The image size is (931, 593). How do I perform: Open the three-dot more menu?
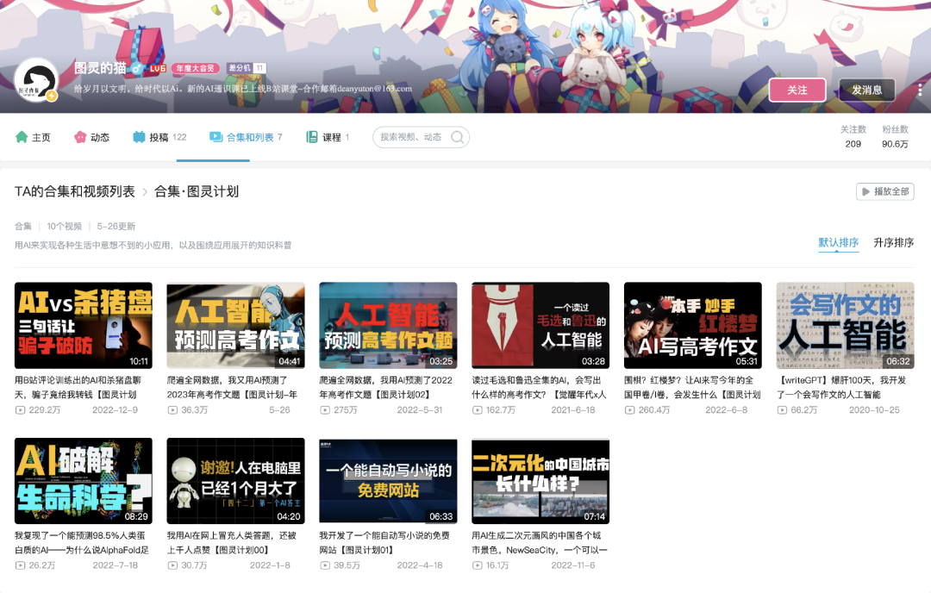[920, 90]
